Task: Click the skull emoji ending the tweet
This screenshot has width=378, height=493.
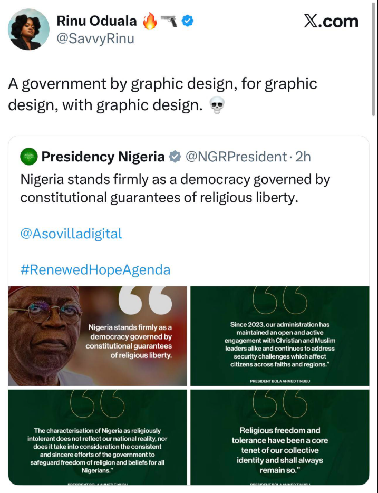Action: pos(216,106)
